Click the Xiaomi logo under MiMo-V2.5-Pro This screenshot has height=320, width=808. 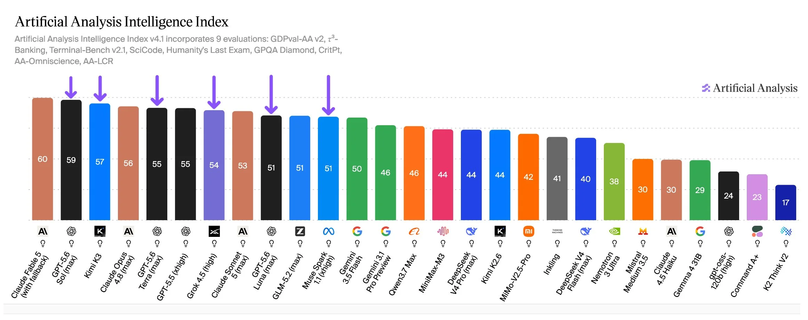(528, 231)
